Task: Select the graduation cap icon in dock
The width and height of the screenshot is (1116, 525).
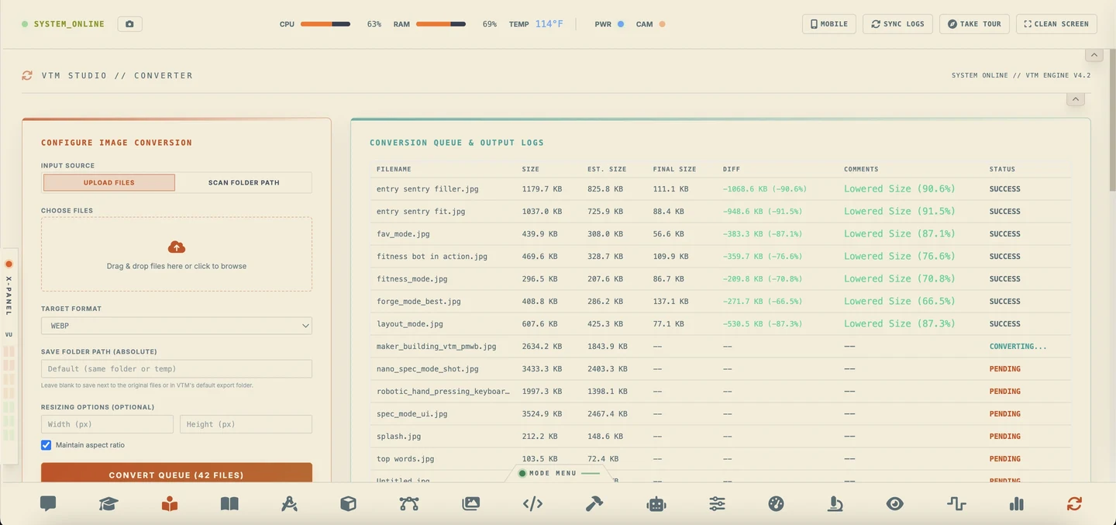Action: [x=108, y=503]
